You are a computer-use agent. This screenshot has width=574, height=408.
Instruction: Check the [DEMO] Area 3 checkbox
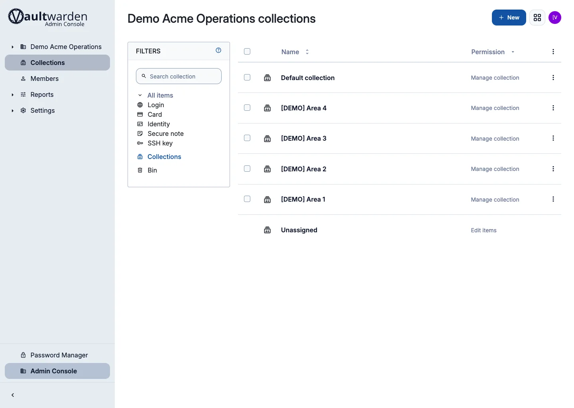coord(247,138)
